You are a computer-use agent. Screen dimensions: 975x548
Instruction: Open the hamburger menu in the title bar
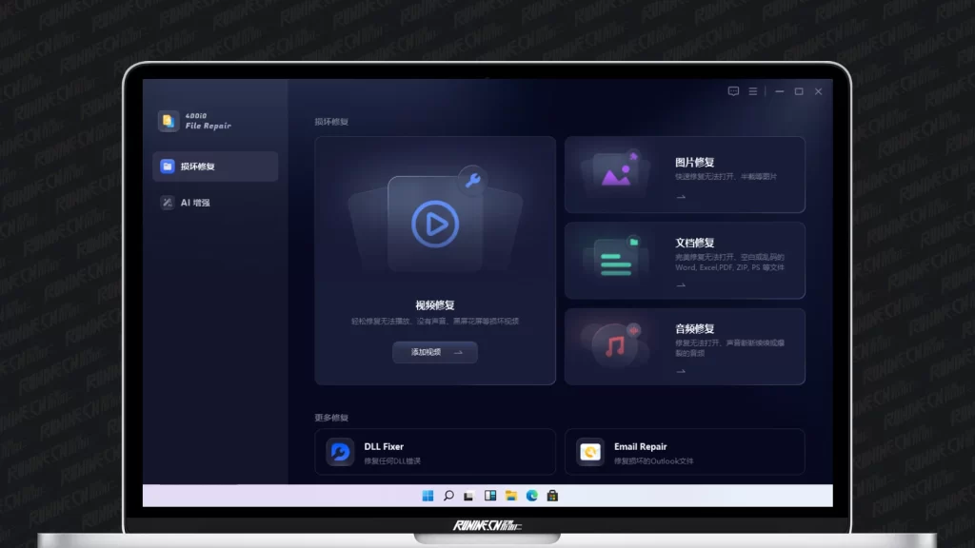pos(752,91)
